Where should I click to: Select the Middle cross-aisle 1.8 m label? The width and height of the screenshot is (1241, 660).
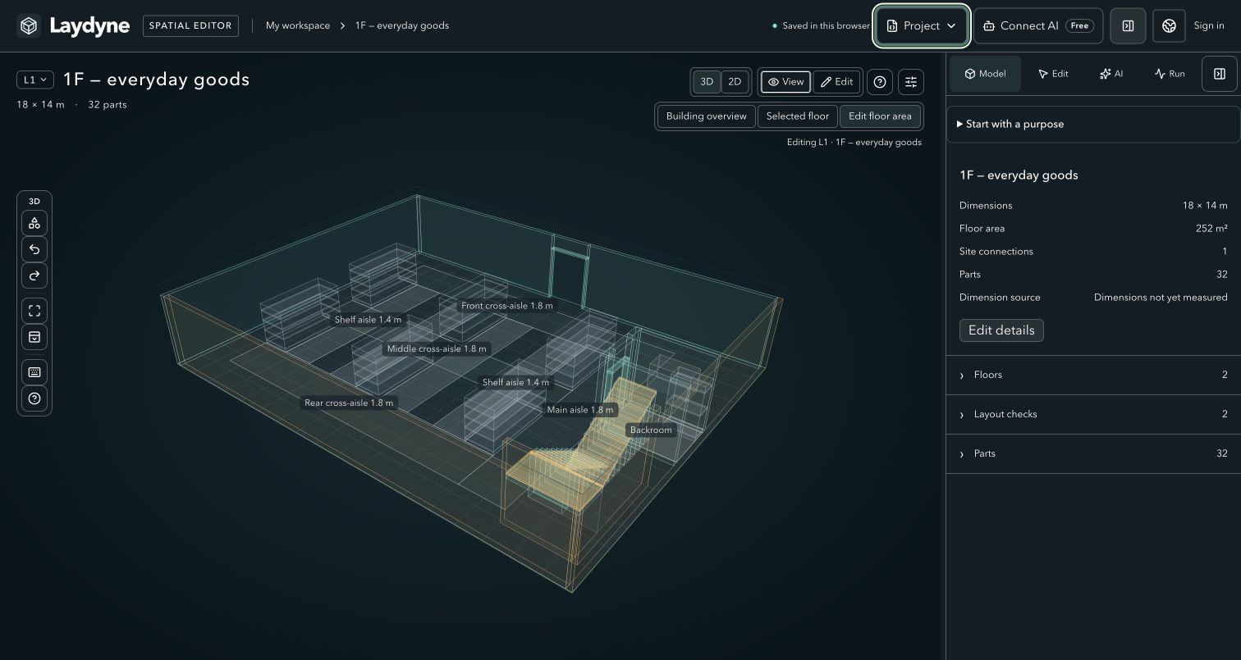[437, 349]
